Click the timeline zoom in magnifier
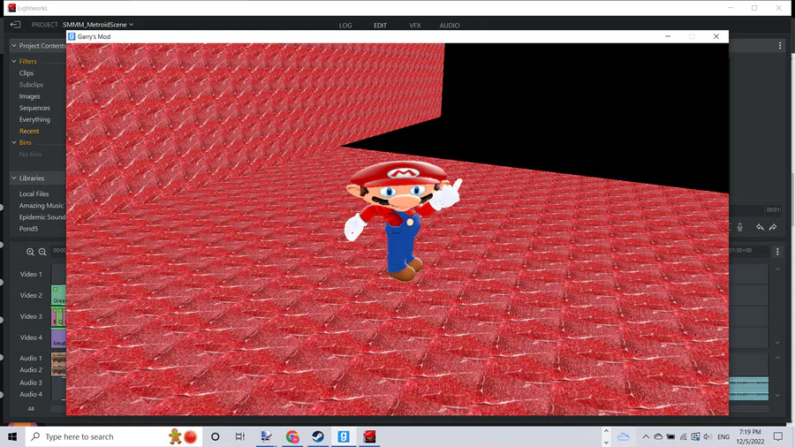This screenshot has height=447, width=795. pos(30,252)
